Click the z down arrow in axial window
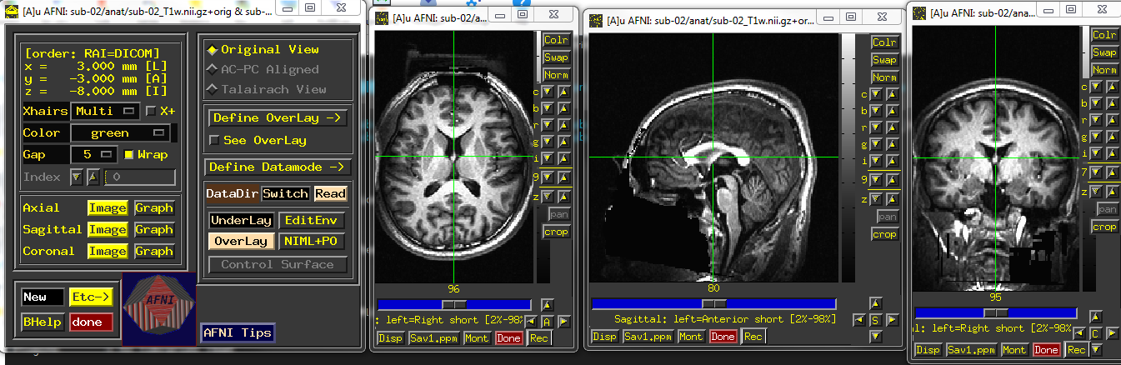This screenshot has height=365, width=1121. (x=549, y=196)
